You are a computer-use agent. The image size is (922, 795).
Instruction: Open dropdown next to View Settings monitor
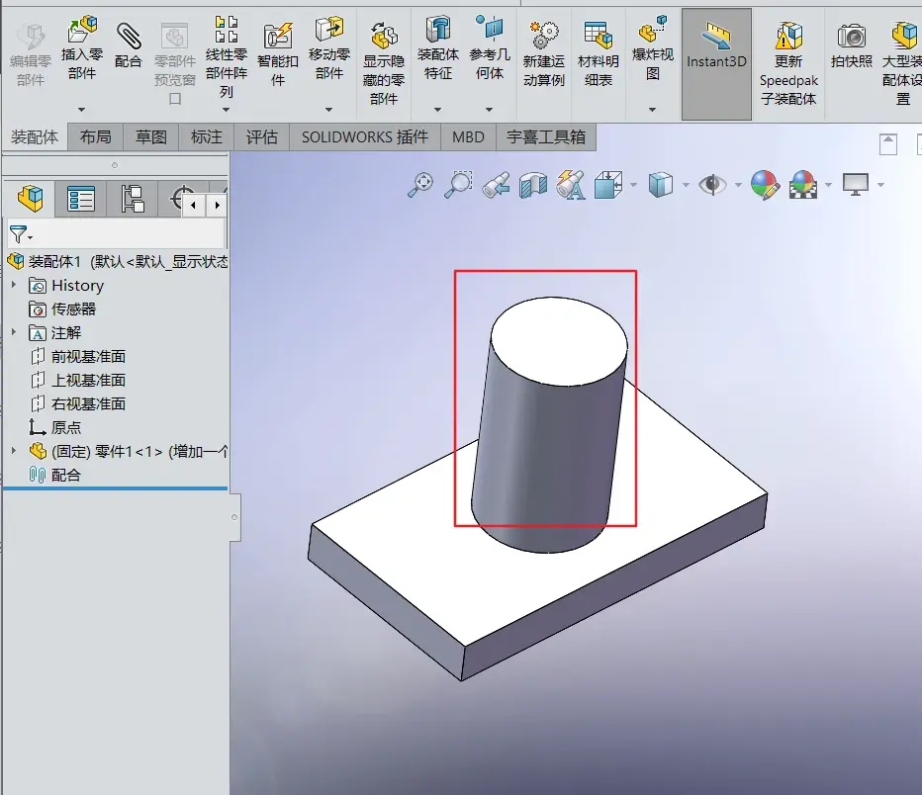(880, 185)
